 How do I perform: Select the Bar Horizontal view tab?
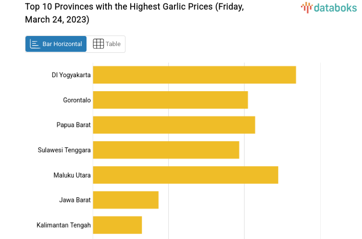(x=56, y=44)
